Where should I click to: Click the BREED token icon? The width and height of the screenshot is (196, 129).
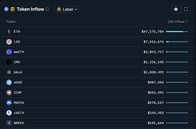[x=9, y=123]
